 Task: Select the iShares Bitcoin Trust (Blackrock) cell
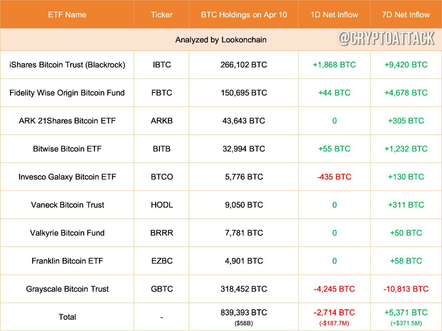[x=67, y=65]
